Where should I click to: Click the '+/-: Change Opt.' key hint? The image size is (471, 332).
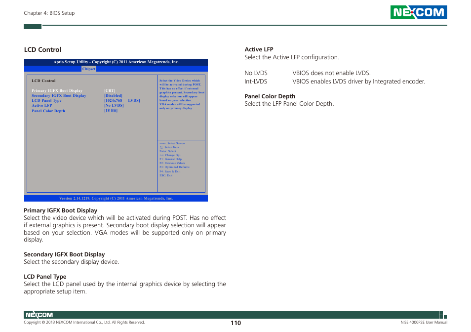point(170,155)
